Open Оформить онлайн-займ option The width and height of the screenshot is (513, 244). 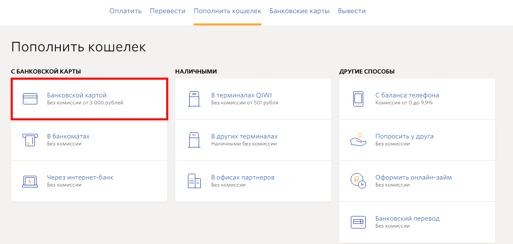coord(417,181)
